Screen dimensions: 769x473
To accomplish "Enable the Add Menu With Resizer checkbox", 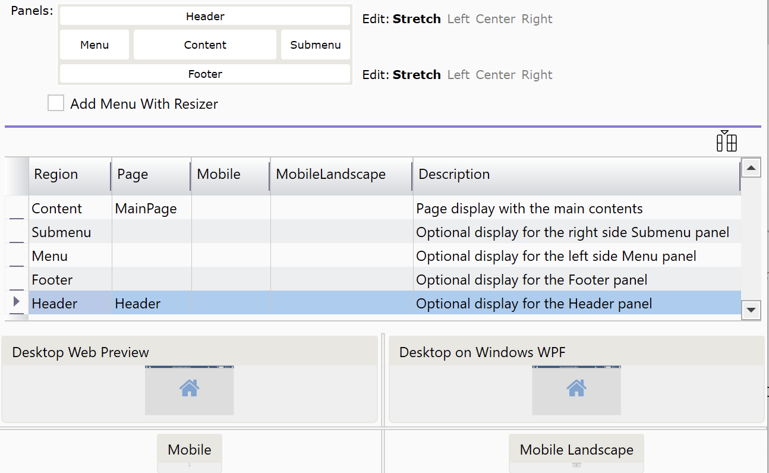I will (56, 104).
